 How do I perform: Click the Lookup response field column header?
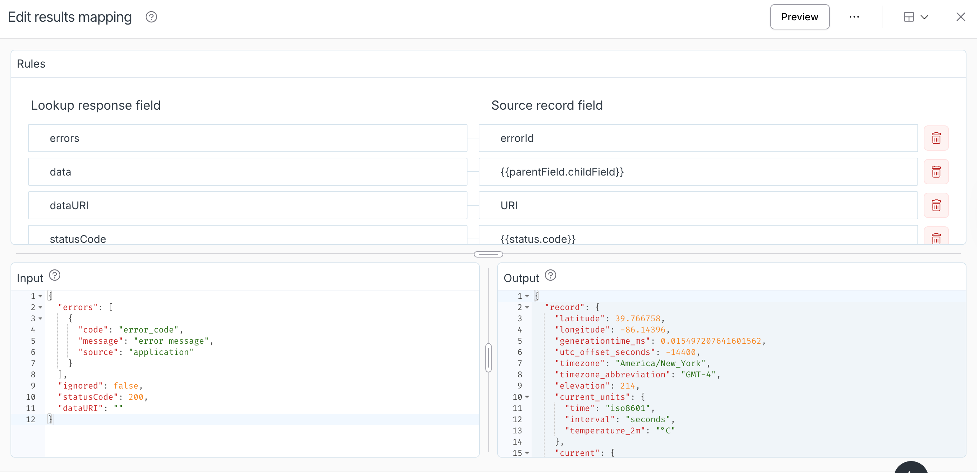coord(96,105)
